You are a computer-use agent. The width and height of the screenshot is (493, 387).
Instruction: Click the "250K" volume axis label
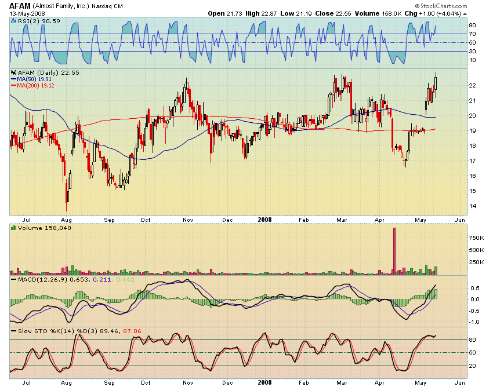pyautogui.click(x=476, y=262)
